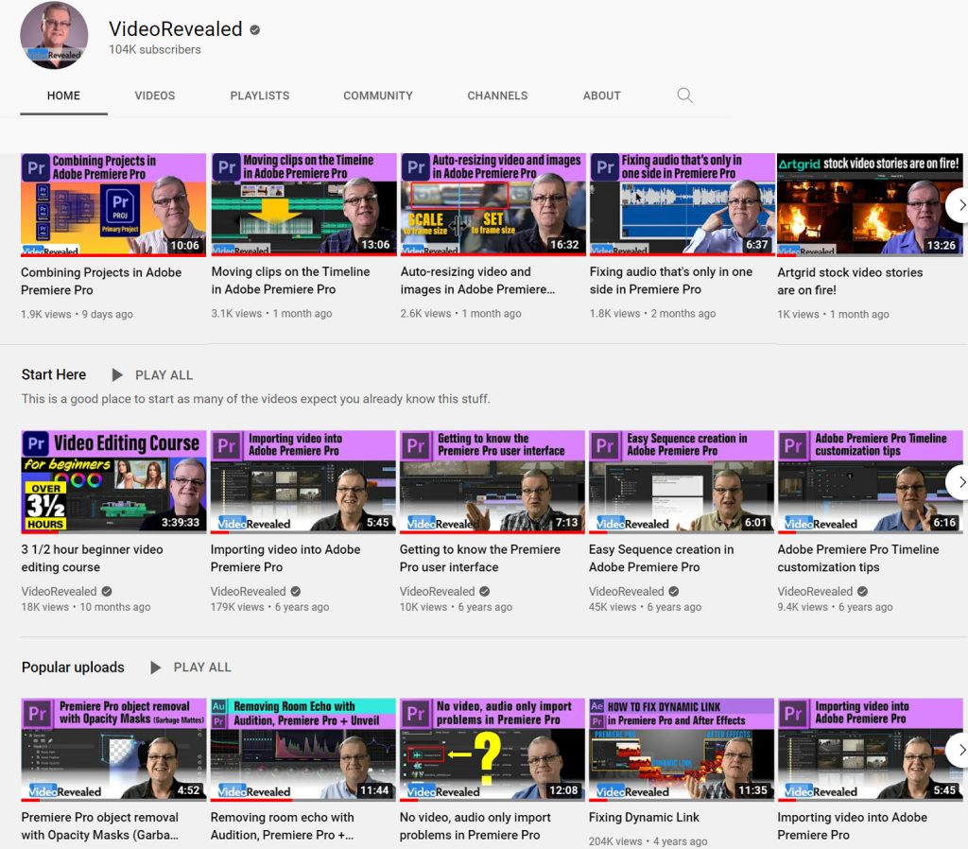Viewport: 968px width, 849px height.
Task: Open 3 1/2 hour beginner video editing course title
Action: tap(92, 558)
